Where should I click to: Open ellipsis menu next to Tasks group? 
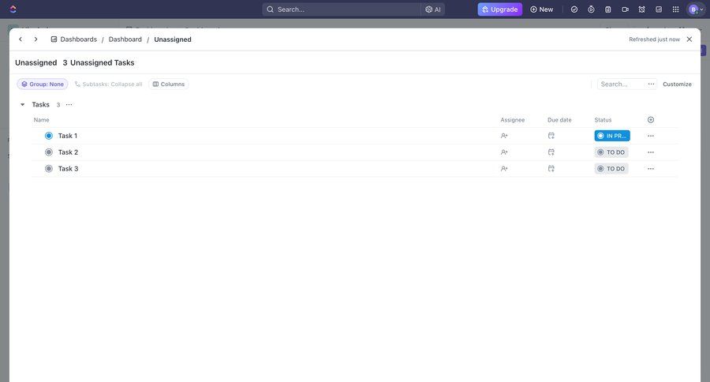tap(69, 105)
